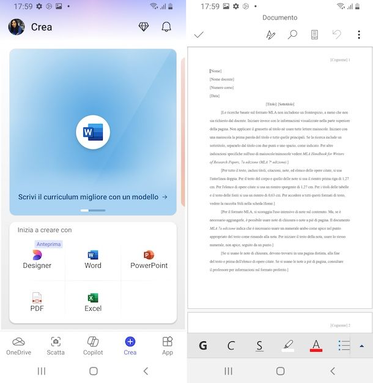Switch to the OneDrive tab
373x383 pixels.
(18, 346)
